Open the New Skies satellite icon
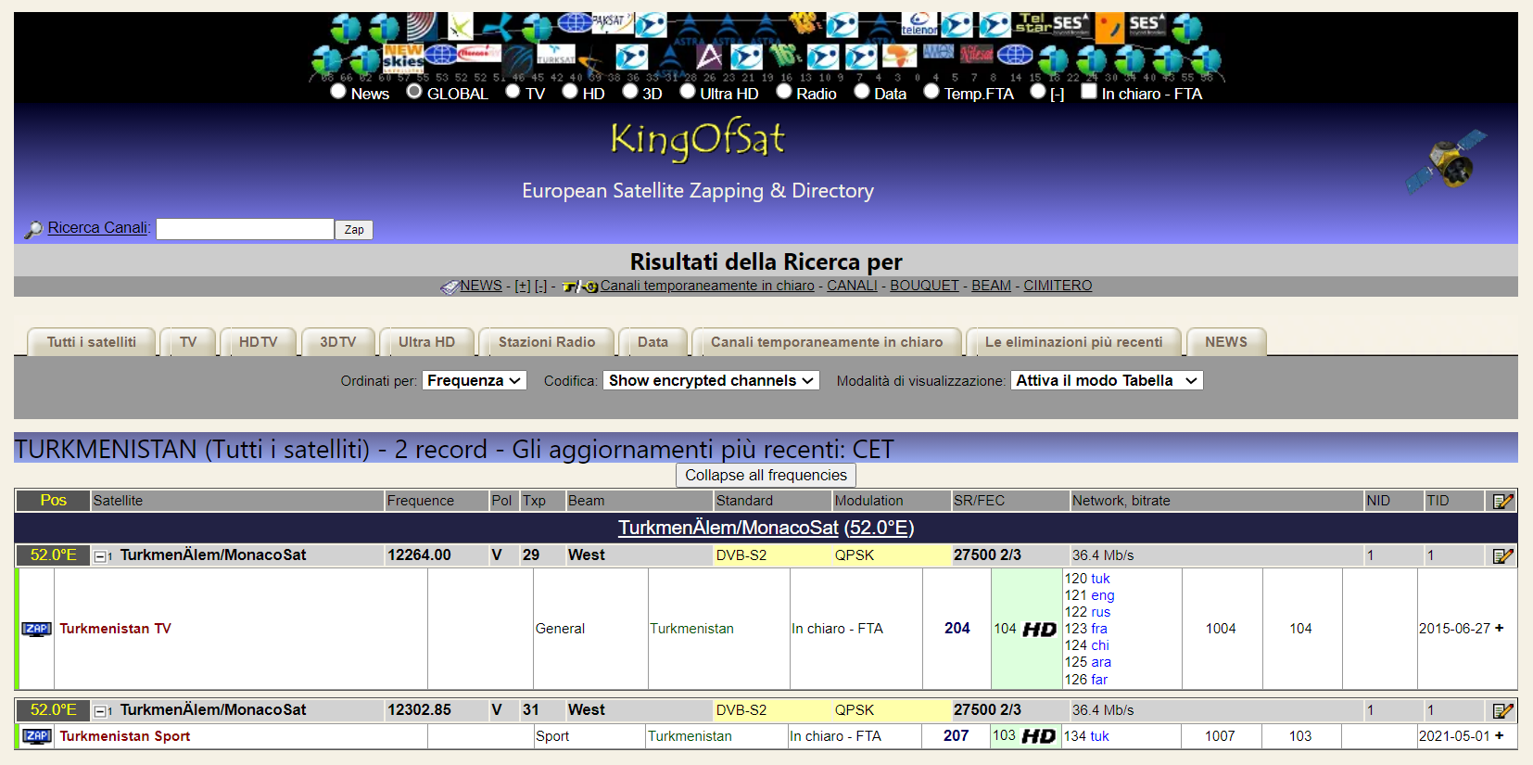 [x=403, y=57]
